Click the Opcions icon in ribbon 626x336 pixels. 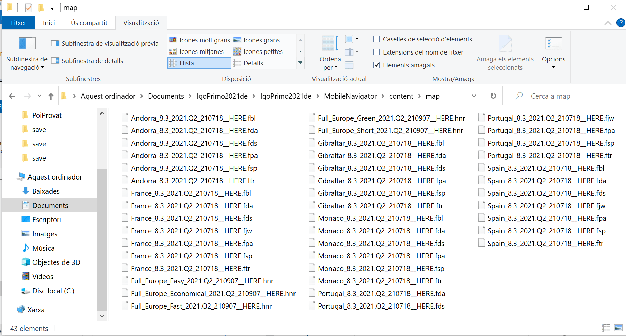(553, 44)
